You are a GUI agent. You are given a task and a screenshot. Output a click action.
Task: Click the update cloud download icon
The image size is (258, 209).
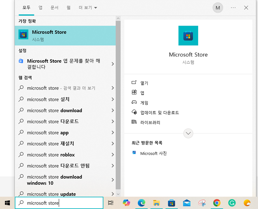(x=134, y=112)
